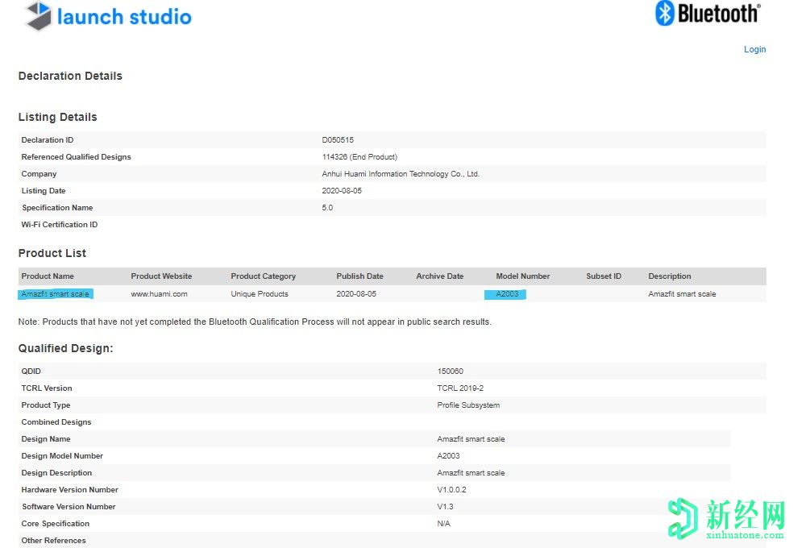Click the launch studio cube logo icon
This screenshot has width=806, height=548.
tap(39, 16)
